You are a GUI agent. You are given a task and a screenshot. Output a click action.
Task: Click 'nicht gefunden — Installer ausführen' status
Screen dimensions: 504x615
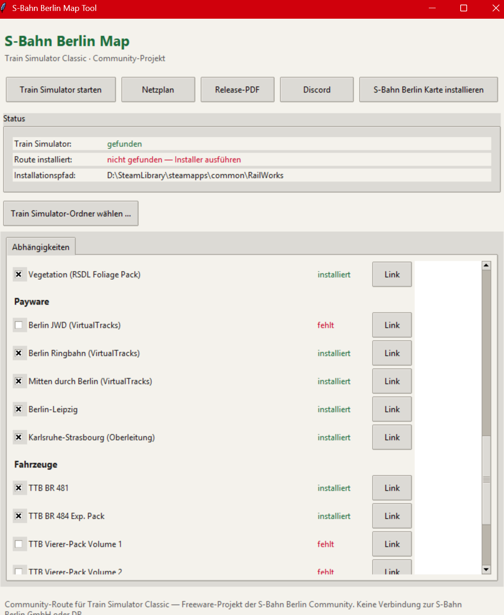coord(174,160)
